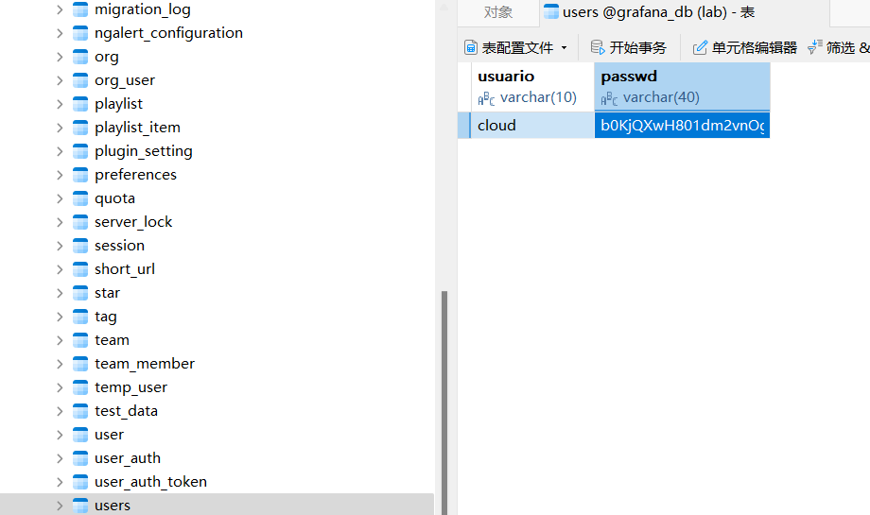870x515 pixels.
Task: Click the 筛选 filter and sort icon
Action: point(815,47)
